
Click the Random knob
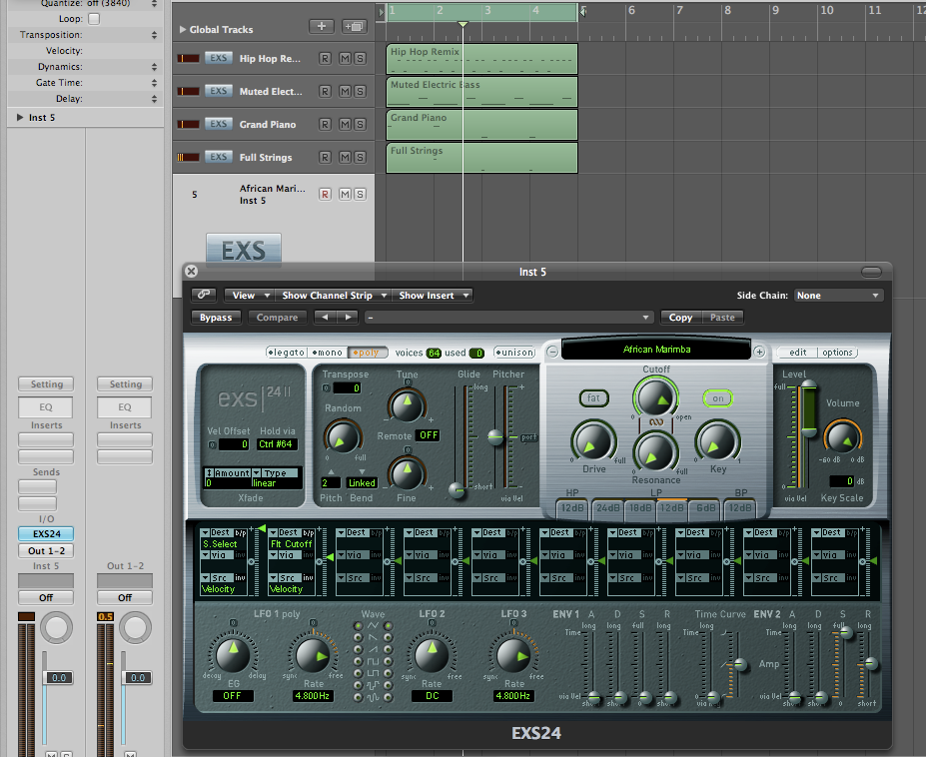pos(342,437)
